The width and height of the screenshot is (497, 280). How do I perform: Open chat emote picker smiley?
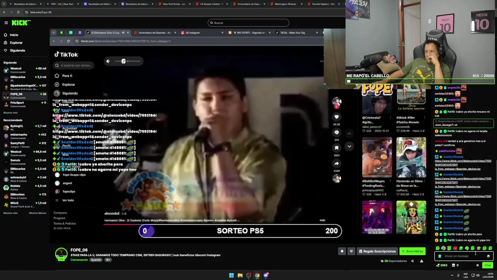(x=488, y=256)
